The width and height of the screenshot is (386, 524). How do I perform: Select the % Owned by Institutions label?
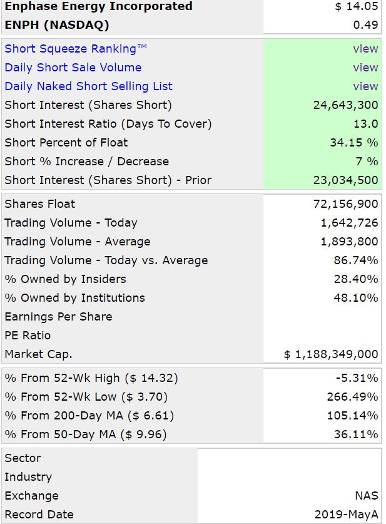(x=74, y=298)
